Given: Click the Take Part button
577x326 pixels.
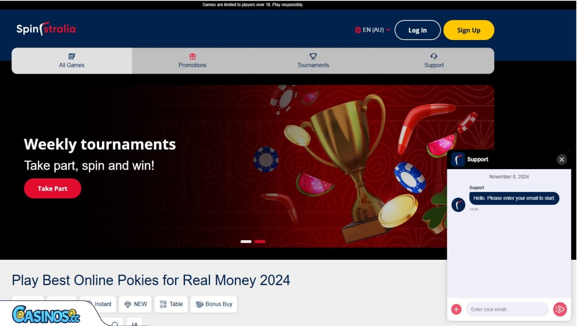Looking at the screenshot, I should pos(52,188).
